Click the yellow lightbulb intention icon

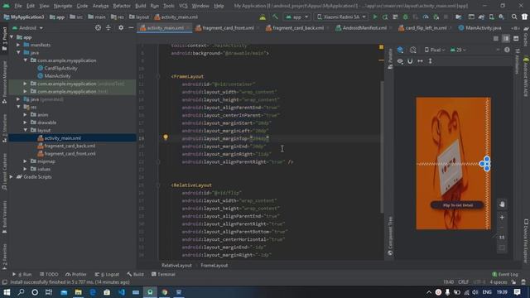coord(166,137)
